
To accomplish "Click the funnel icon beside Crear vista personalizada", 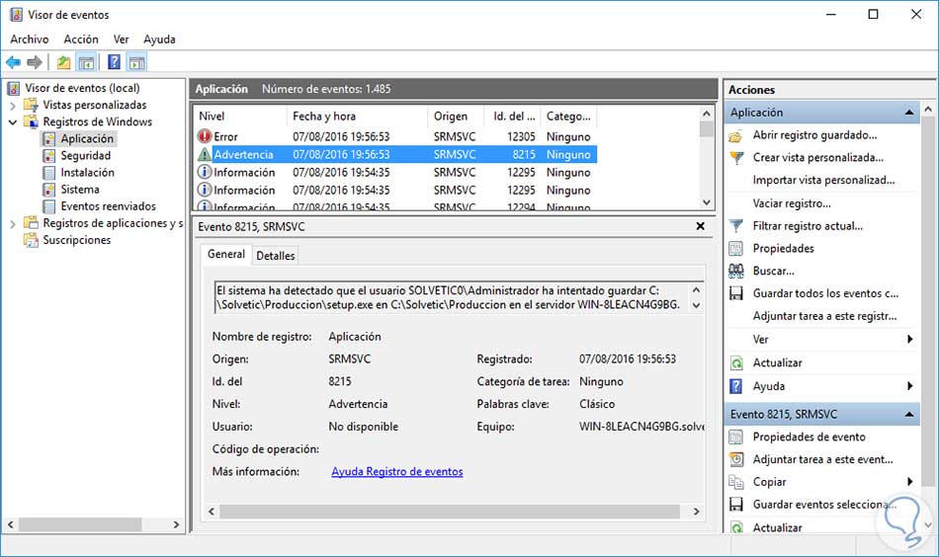I will (x=736, y=158).
